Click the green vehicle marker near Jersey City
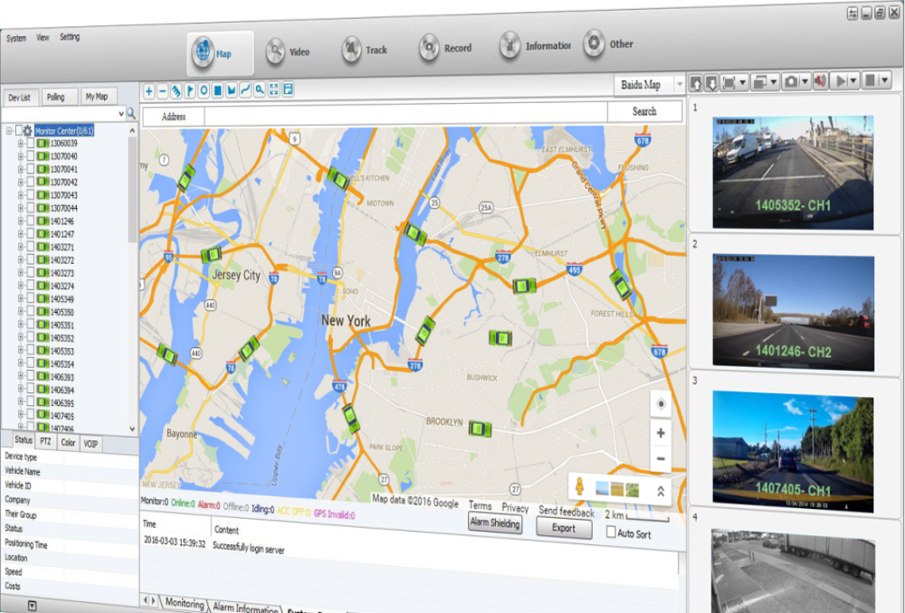This screenshot has width=905, height=613. (211, 254)
